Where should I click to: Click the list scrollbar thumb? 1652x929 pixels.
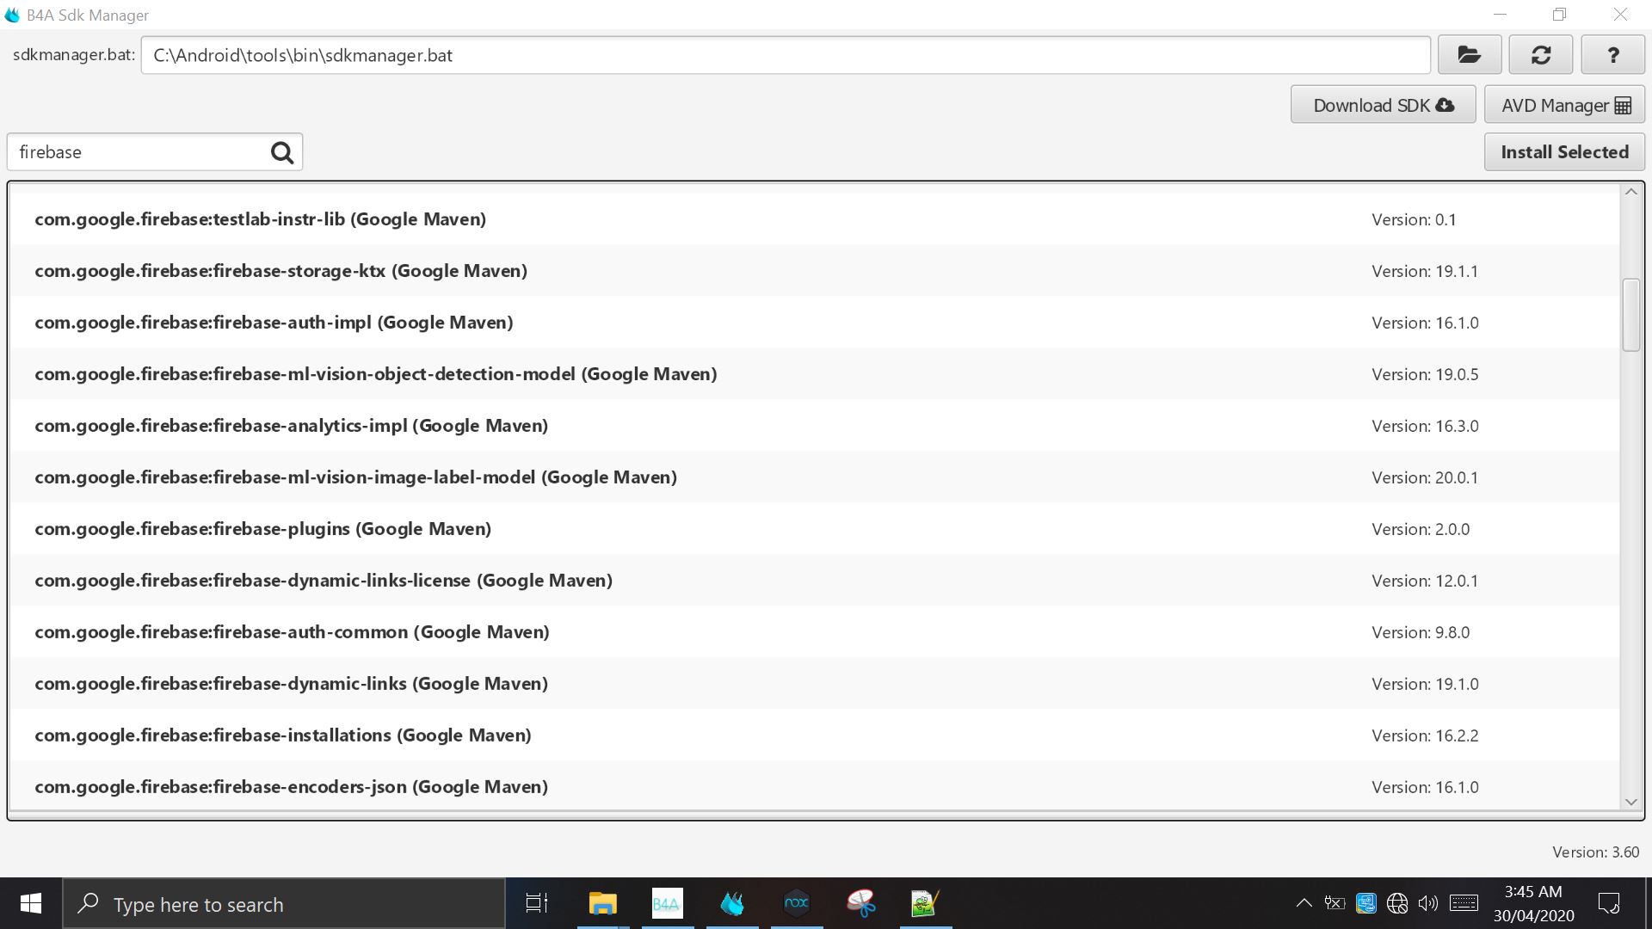(1630, 314)
